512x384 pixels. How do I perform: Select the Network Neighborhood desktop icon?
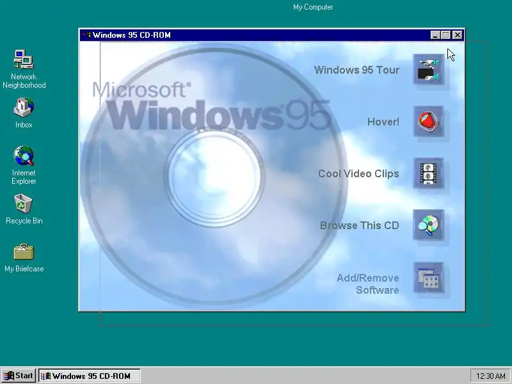[x=24, y=60]
